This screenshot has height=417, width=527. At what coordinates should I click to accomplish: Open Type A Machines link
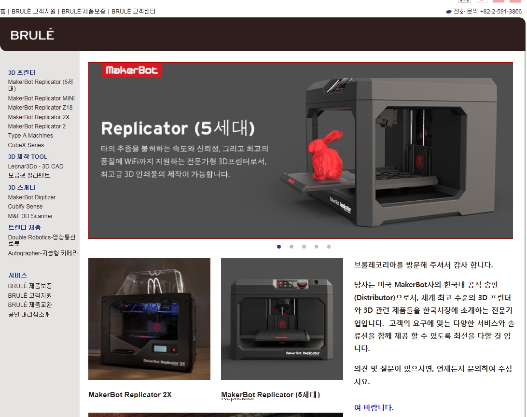pos(30,136)
